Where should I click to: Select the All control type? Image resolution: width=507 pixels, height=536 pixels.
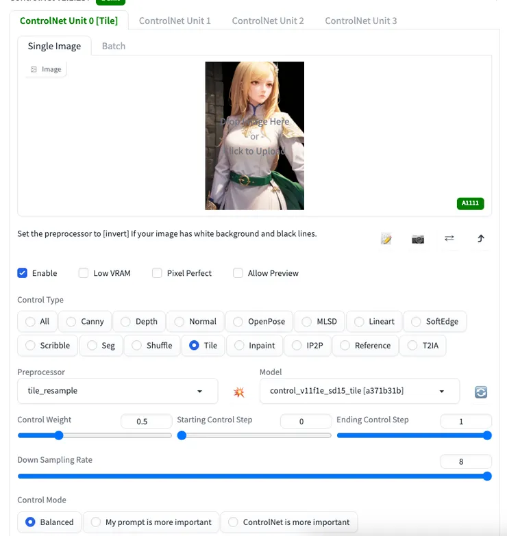pos(37,322)
